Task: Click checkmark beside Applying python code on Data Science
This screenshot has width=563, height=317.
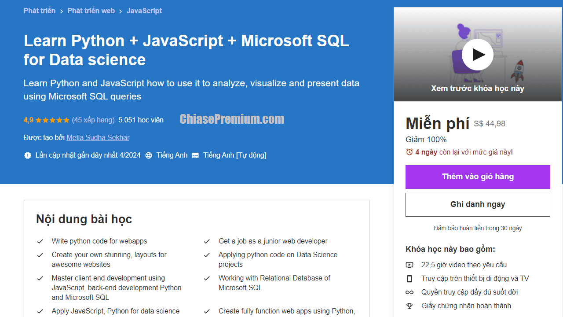Action: [x=207, y=255]
